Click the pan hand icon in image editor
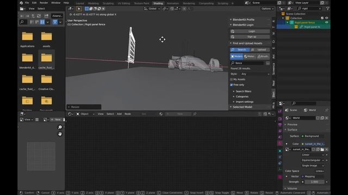Viewport: 348px width, 195px height. [60, 134]
